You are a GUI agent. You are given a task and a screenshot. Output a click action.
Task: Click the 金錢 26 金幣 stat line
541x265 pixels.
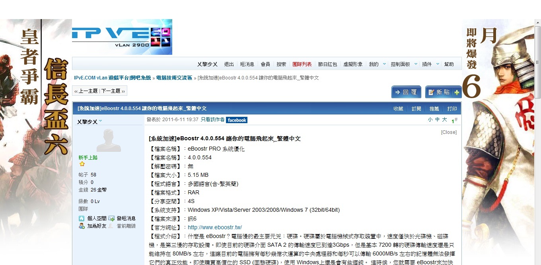pos(93,190)
